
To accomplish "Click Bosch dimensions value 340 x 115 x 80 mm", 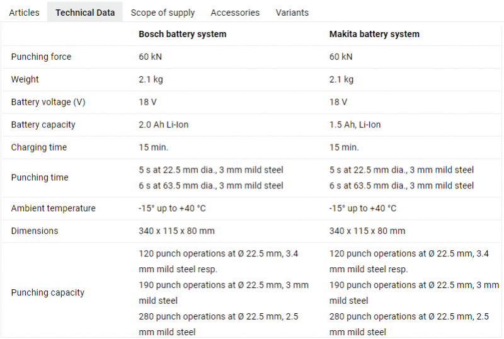I will (x=177, y=231).
